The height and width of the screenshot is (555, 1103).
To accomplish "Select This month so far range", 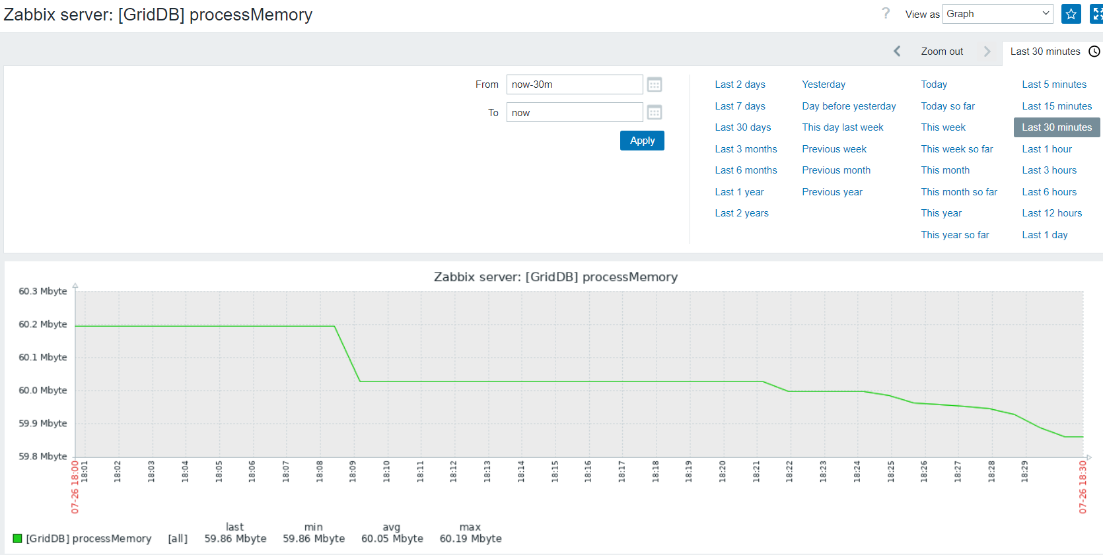I will pyautogui.click(x=959, y=192).
